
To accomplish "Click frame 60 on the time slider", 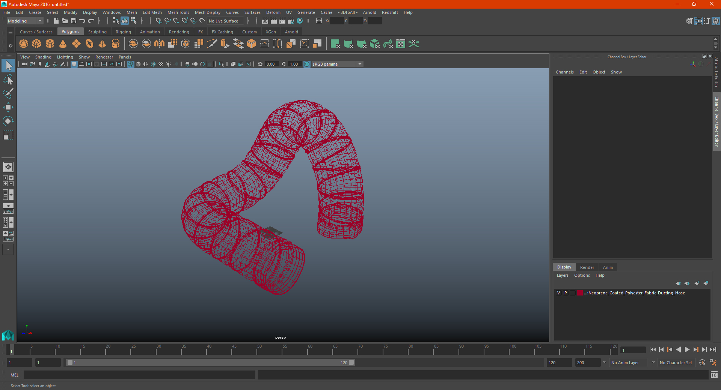I will [x=310, y=349].
